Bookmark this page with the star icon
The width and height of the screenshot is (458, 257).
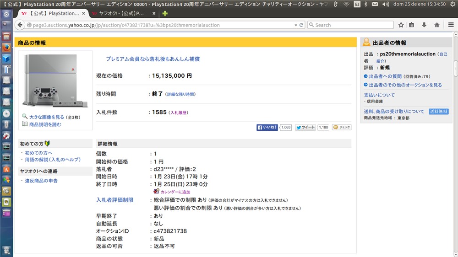[401, 25]
